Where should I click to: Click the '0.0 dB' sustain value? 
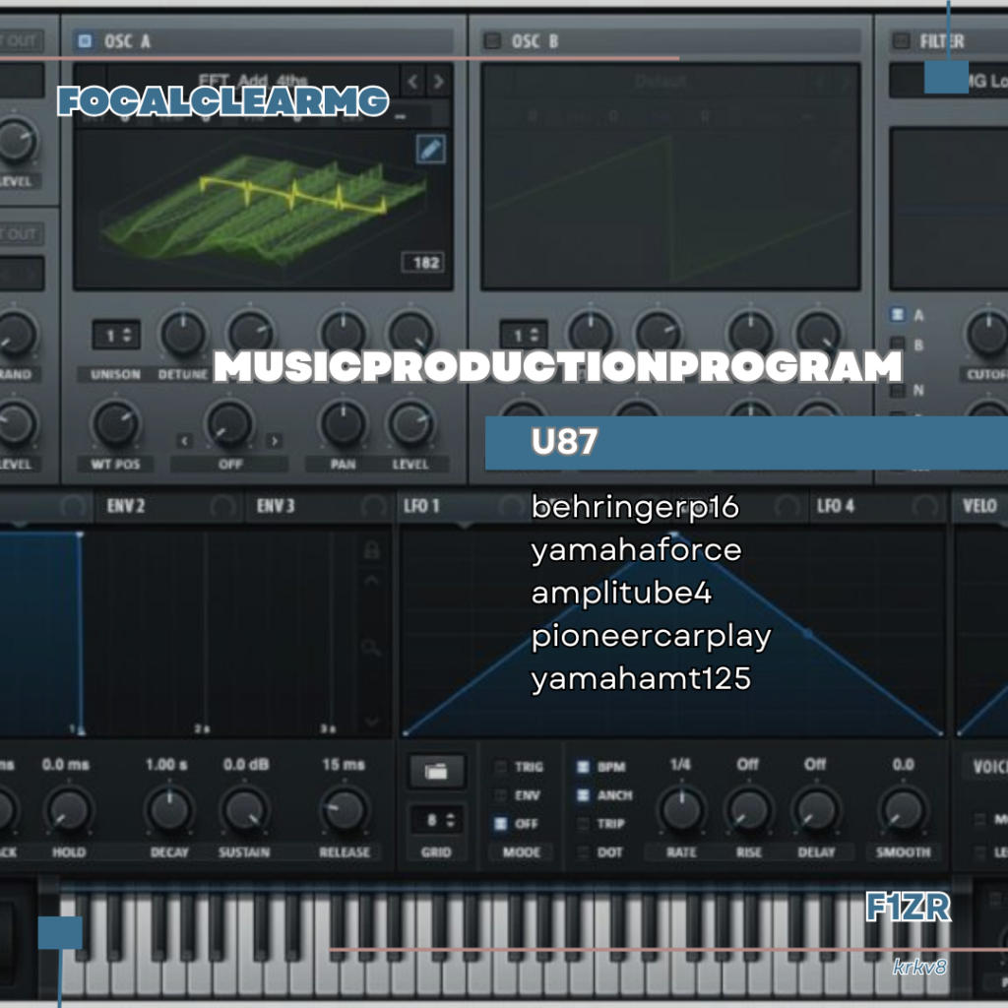click(x=246, y=764)
